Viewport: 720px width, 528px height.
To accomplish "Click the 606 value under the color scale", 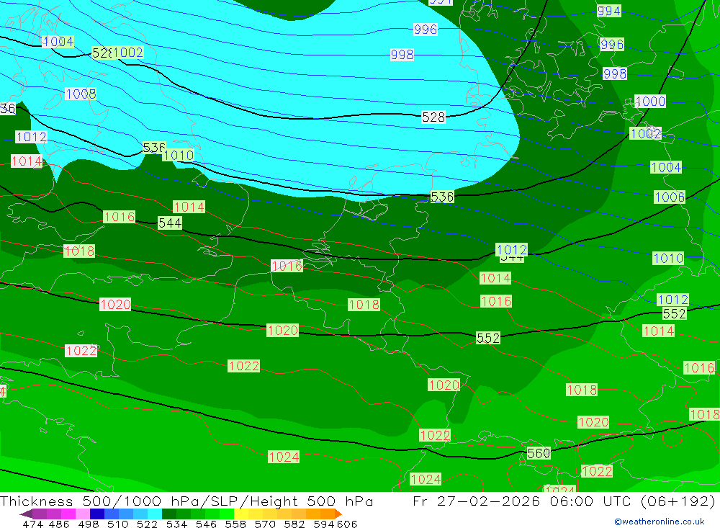I will tap(347, 524).
